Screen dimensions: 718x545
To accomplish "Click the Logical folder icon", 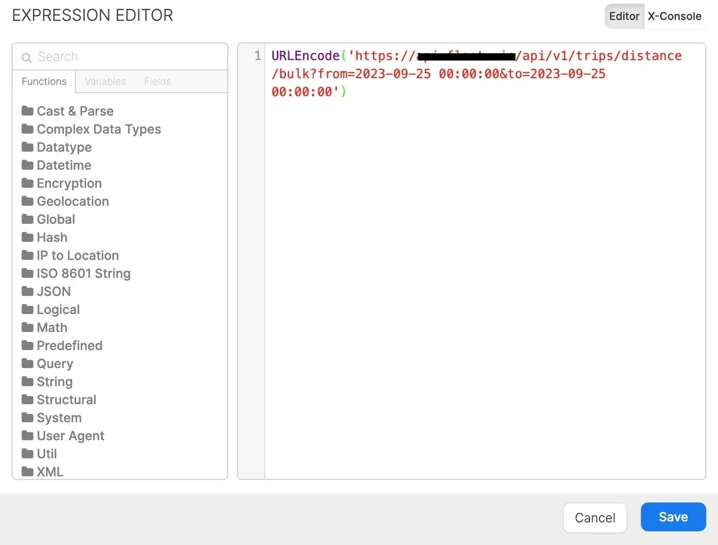I will [x=28, y=309].
